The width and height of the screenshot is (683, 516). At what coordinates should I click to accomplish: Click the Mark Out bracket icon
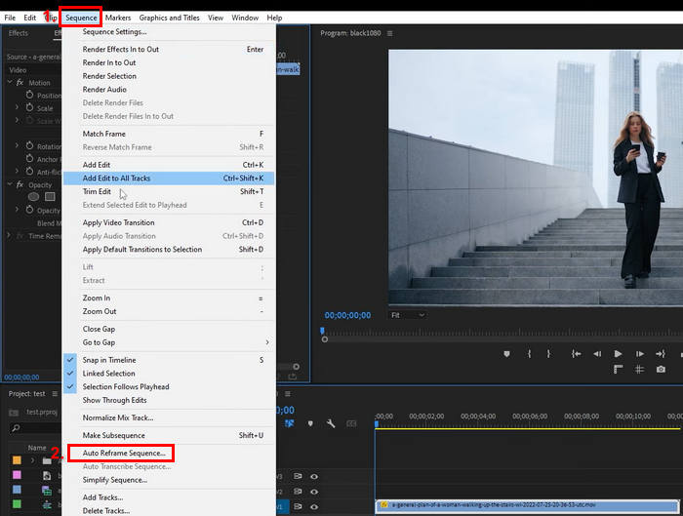click(x=548, y=354)
